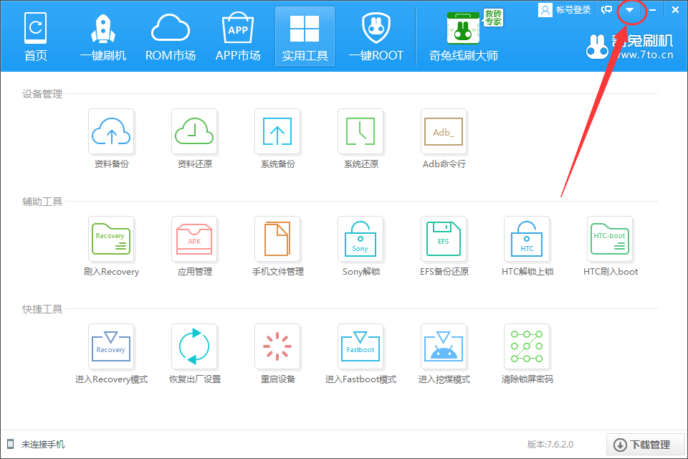The height and width of the screenshot is (459, 688).
Task: Launch 恢复出厂设置 factory reset tool
Action: [194, 346]
